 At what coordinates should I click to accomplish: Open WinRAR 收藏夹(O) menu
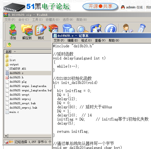pos(53,20)
